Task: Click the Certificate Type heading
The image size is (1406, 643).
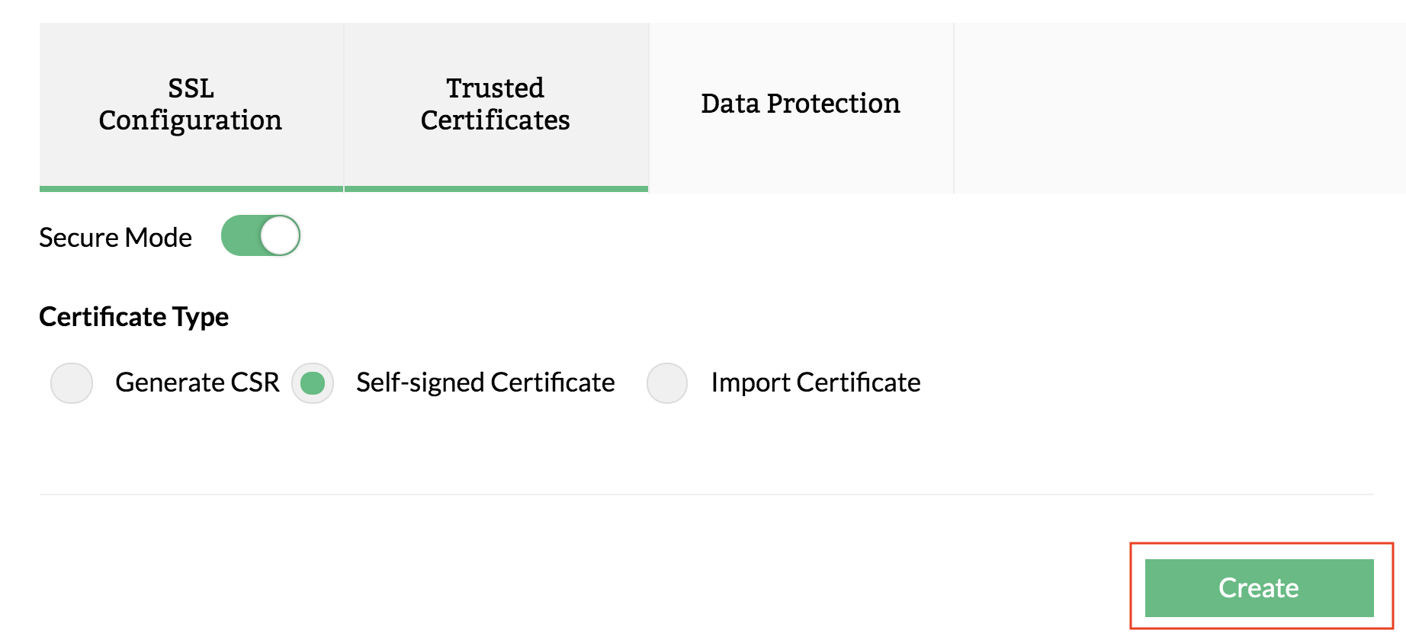Action: (x=134, y=317)
